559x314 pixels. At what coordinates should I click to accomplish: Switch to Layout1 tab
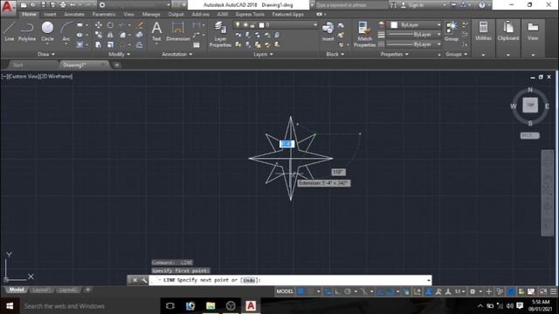(41, 290)
